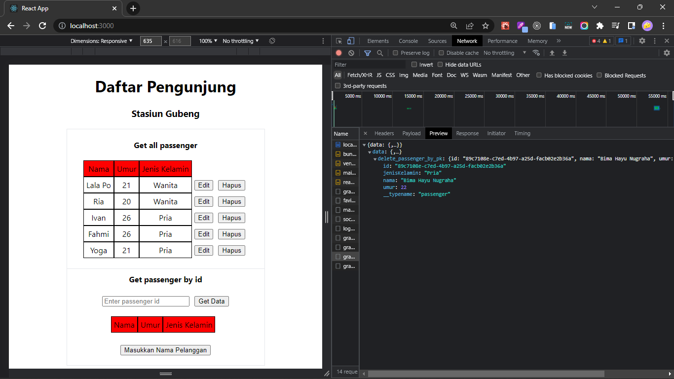Screen dimensions: 674x379
Task: Stop recording the network log
Action: [337, 53]
